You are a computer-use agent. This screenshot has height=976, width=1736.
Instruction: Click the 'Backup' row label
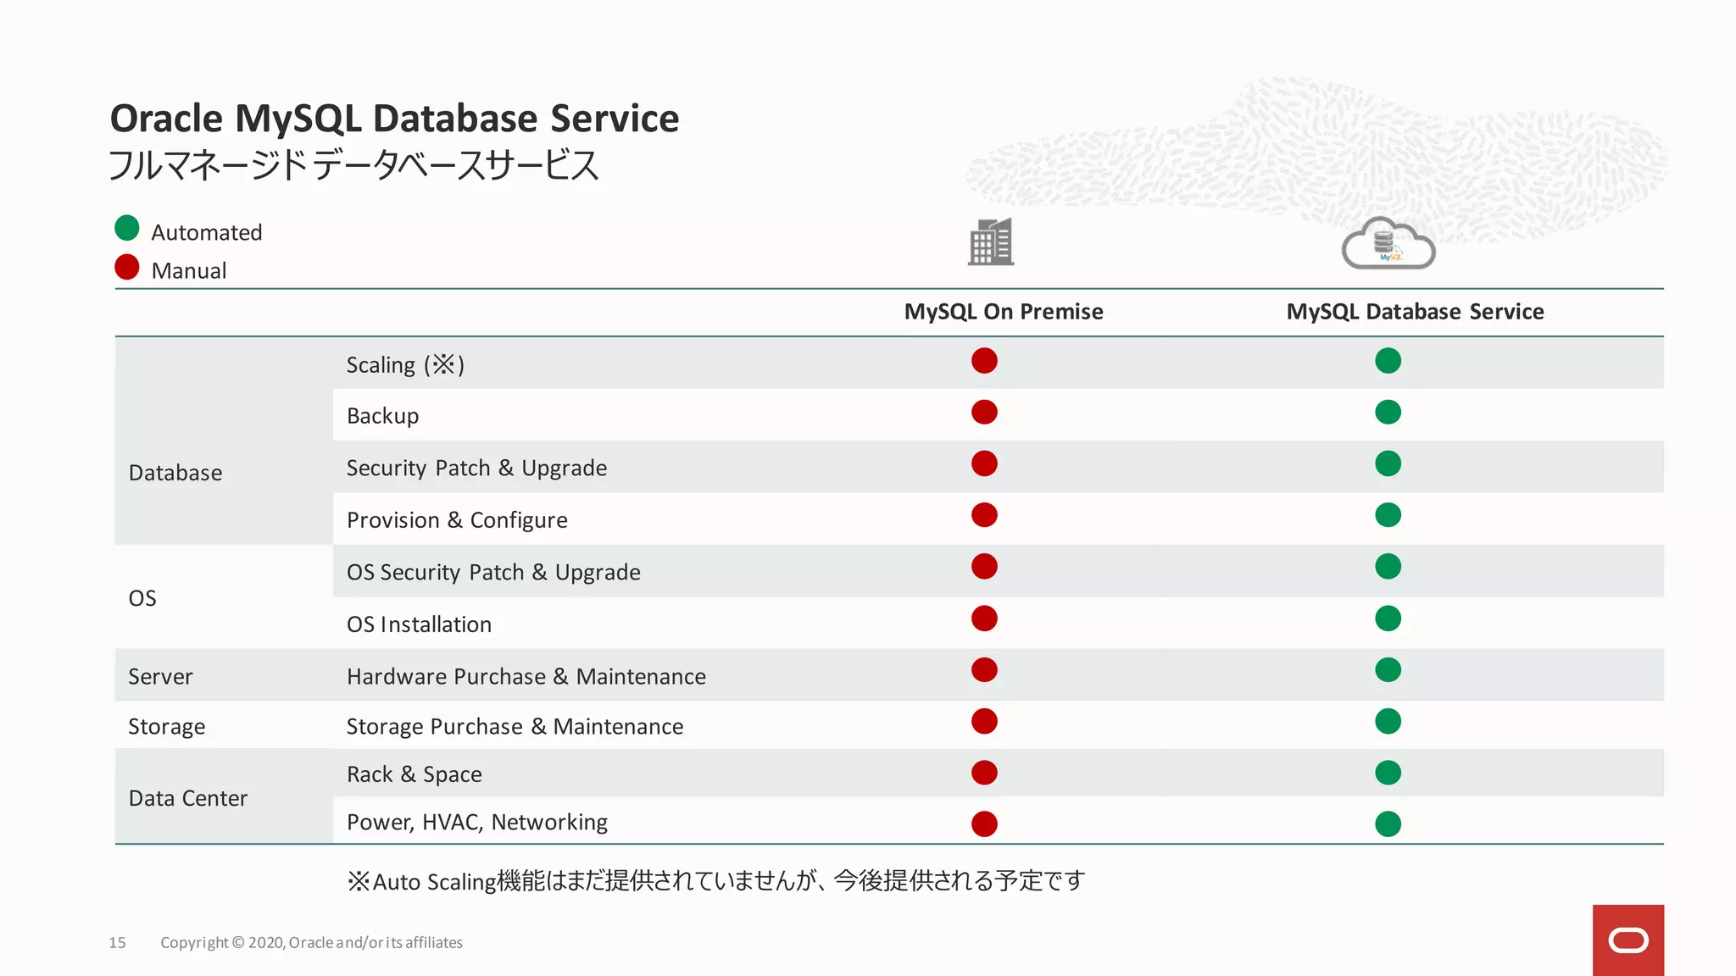click(x=383, y=416)
